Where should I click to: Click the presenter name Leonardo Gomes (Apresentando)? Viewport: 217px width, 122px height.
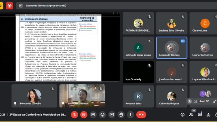coord(46,6)
